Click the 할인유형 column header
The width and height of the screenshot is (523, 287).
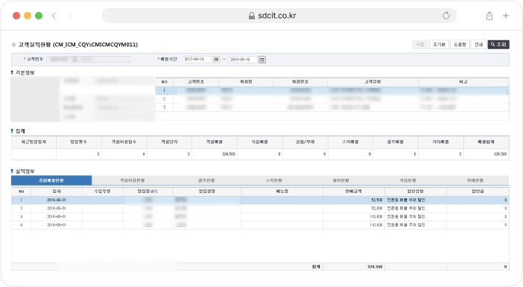415,192
